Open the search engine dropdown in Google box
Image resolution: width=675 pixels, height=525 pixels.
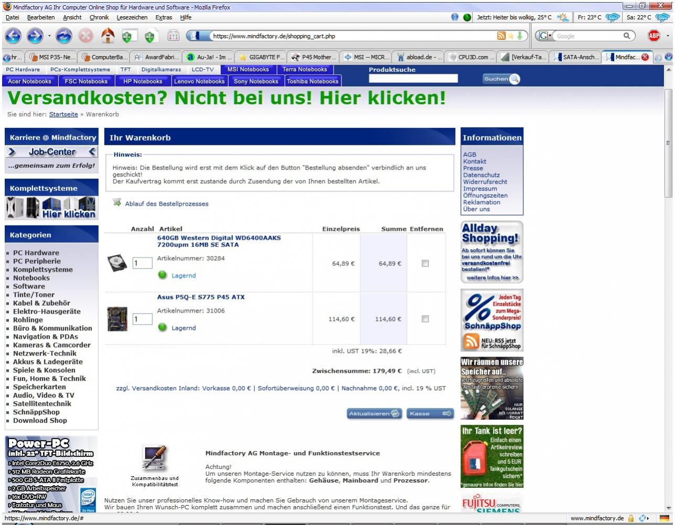click(545, 36)
